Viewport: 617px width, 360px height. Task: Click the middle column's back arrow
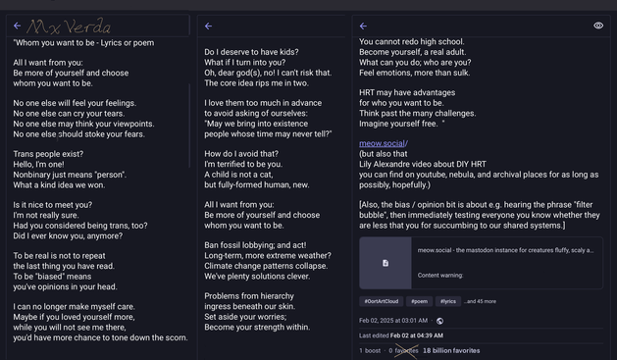208,26
